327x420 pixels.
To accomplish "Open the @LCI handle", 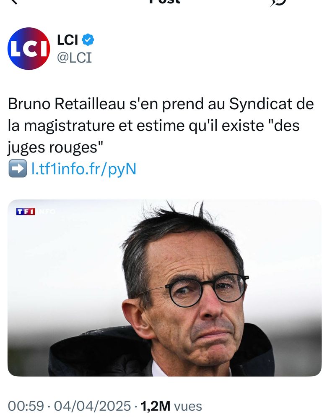I will click(74, 57).
